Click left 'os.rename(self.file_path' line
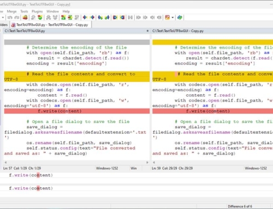This screenshot has height=209, width=273. coord(79,143)
